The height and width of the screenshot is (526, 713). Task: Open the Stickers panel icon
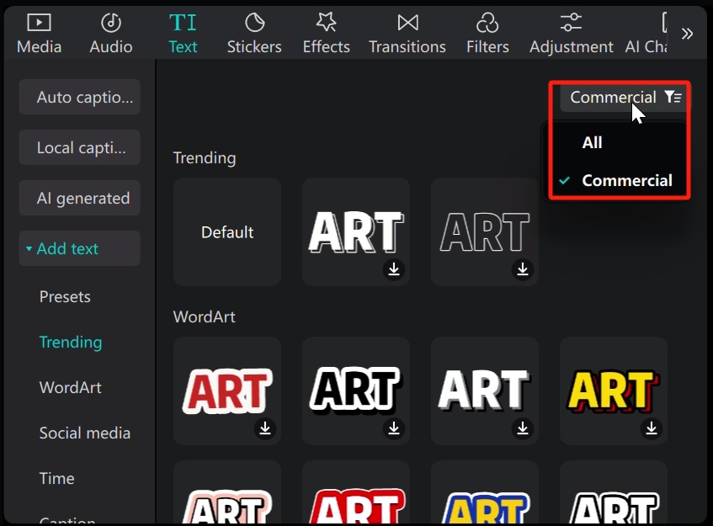click(x=254, y=24)
